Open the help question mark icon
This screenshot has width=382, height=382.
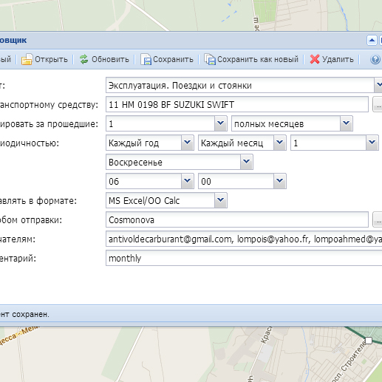point(375,59)
